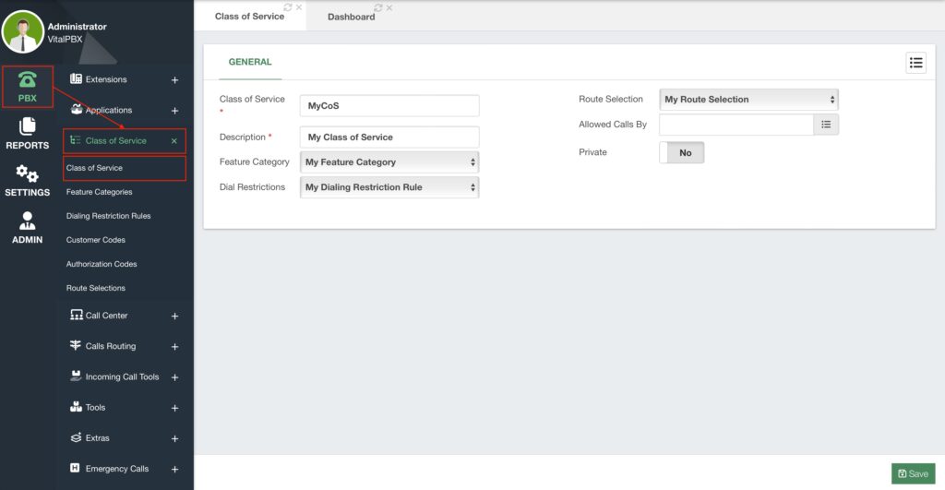Click the list view icon in General panel

point(915,63)
